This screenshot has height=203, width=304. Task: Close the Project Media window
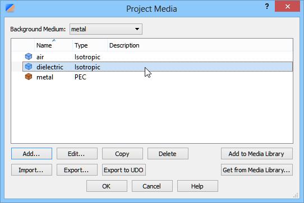pos(287,6)
